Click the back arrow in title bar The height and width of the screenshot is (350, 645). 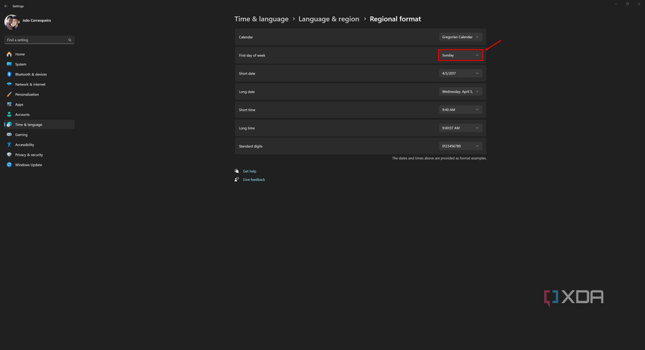coord(6,6)
